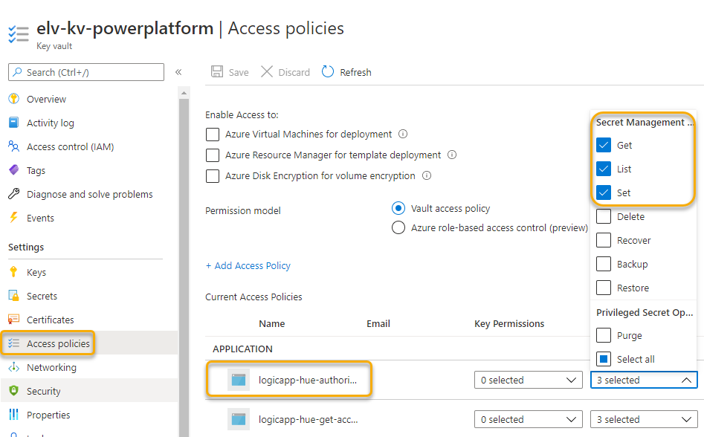Collapse open 3 selected dropdown for logicapp-hue-authori

(x=644, y=380)
